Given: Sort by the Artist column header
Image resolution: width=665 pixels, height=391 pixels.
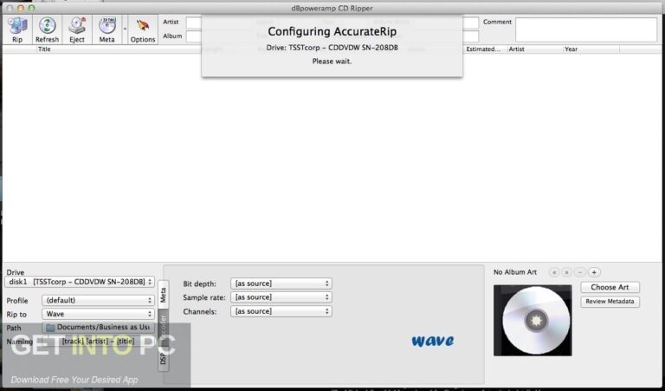Looking at the screenshot, I should 535,49.
